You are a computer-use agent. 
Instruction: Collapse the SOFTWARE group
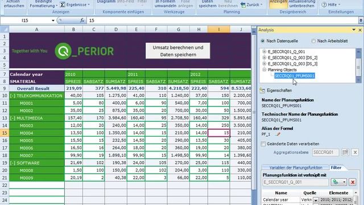(x=13, y=163)
